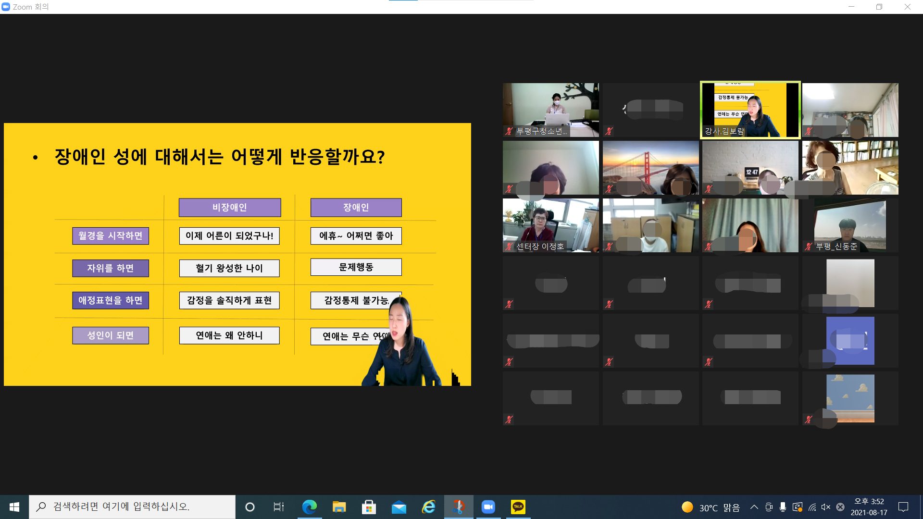Screen dimensions: 923x519
Task: Select the 강사.김보람 speaker video tile
Action: [x=750, y=110]
